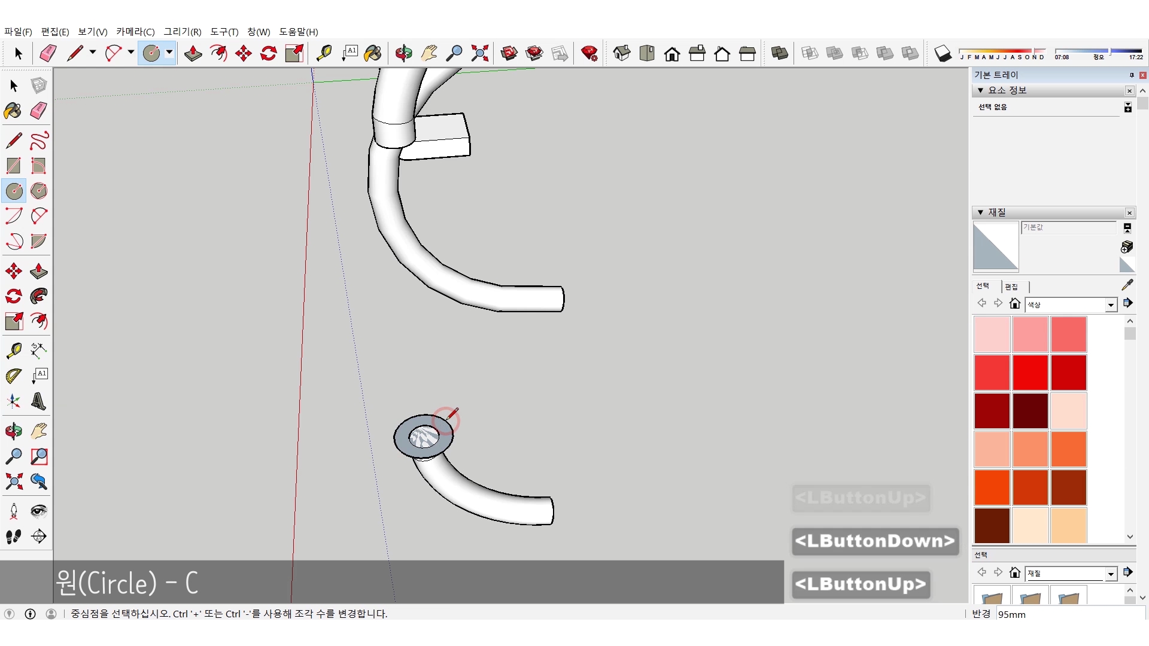Toggle auto-hide pin on 기본 트레이

[1131, 75]
